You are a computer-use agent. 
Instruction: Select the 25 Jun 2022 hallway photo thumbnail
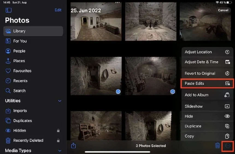(96, 21)
